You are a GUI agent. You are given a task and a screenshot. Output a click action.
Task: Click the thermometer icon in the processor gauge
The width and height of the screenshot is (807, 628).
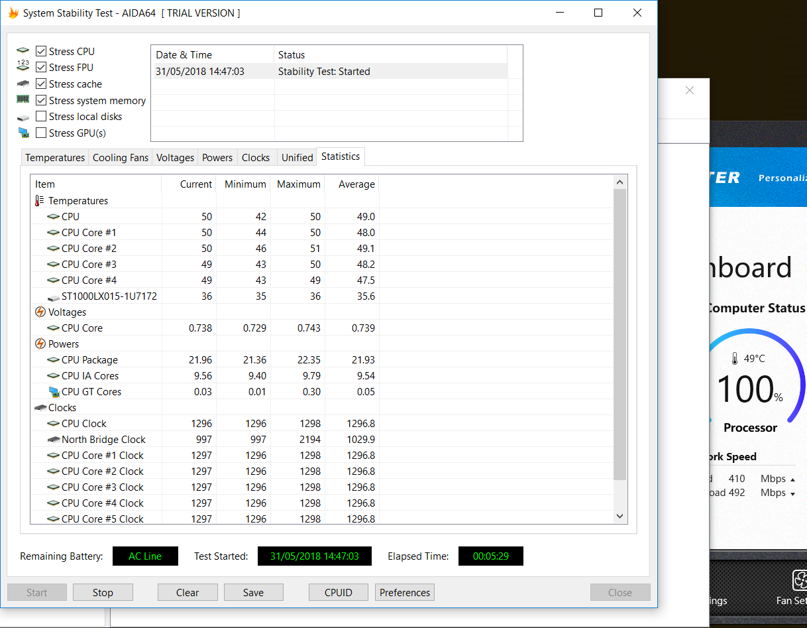coord(734,359)
